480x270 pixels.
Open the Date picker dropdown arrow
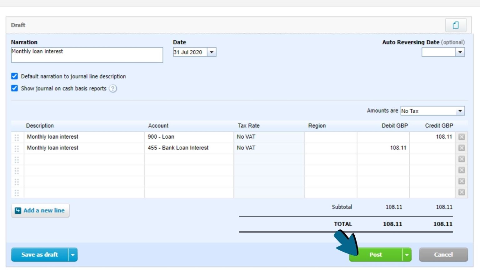[x=212, y=52]
